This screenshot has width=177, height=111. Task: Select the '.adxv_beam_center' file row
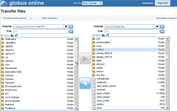click(129, 86)
